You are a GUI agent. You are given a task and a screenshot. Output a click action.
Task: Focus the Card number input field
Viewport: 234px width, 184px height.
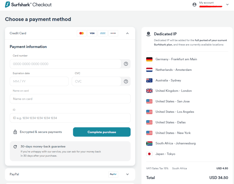coord(65,64)
